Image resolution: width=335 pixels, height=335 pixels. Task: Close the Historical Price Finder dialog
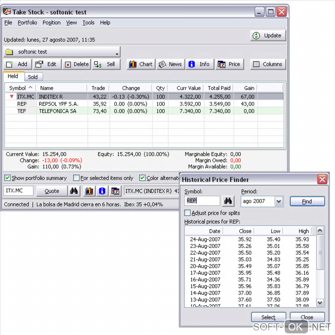pyautogui.click(x=322, y=179)
